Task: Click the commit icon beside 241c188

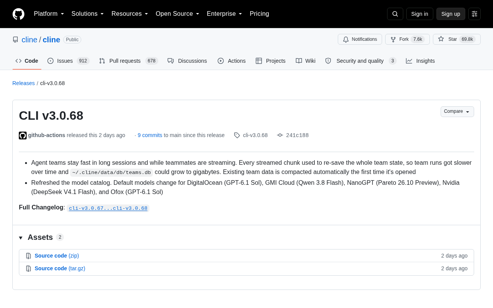Action: 280,136
